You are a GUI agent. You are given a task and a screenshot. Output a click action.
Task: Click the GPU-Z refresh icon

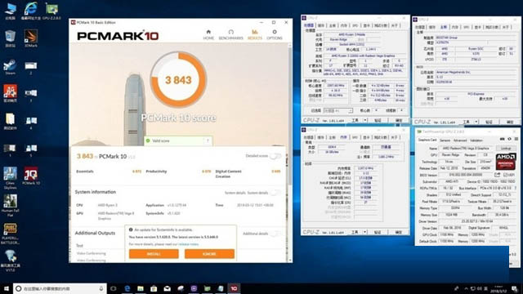(509, 139)
